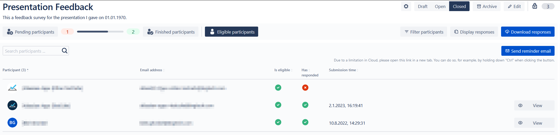Set survey status to Draft
This screenshot has height=136, width=560.
(423, 6)
